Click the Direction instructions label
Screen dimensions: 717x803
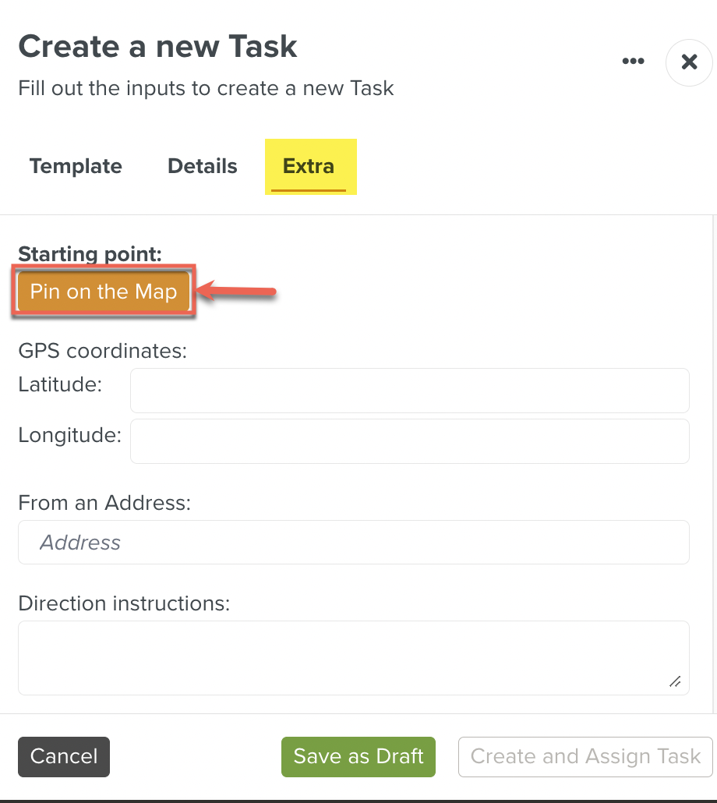click(x=124, y=603)
